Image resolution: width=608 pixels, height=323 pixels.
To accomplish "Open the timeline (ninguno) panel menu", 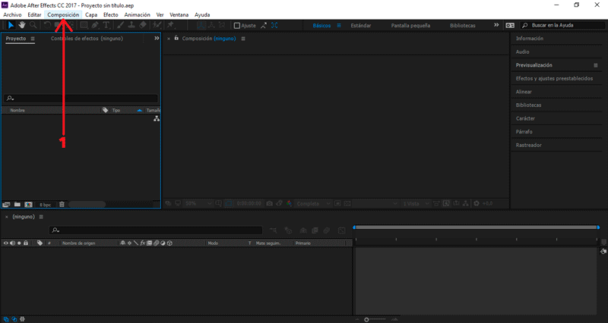I will point(41,217).
